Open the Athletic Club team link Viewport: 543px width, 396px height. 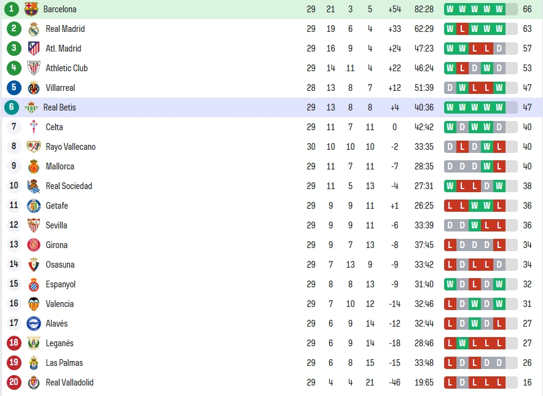[66, 68]
